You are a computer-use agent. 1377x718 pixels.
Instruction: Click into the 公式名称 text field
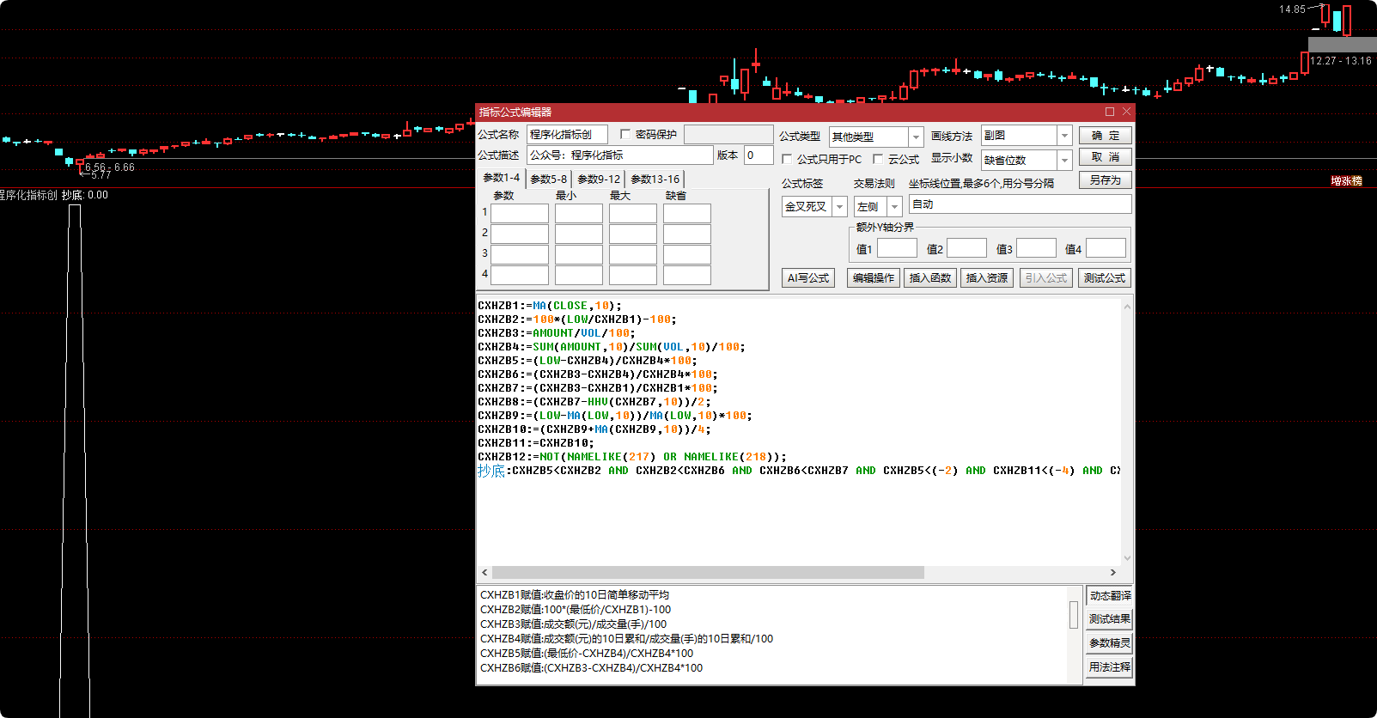(x=567, y=134)
